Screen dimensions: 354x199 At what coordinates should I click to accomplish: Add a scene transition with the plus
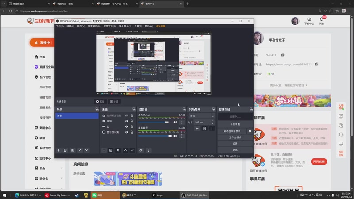[x=197, y=129]
